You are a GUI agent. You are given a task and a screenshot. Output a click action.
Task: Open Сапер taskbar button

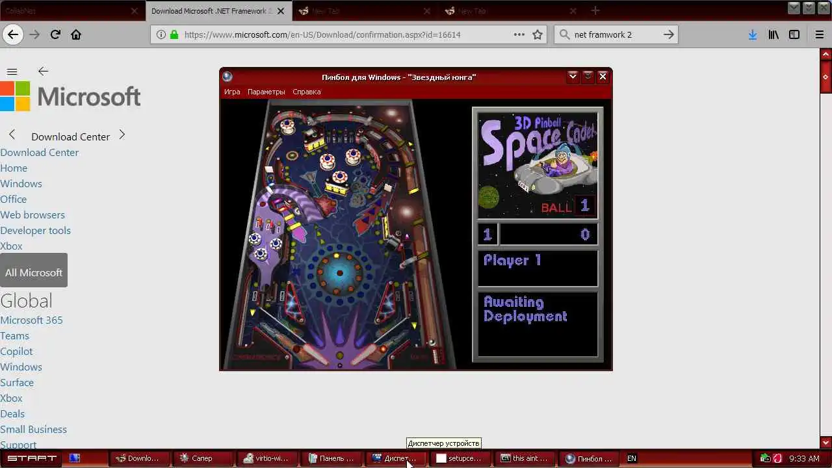202,458
